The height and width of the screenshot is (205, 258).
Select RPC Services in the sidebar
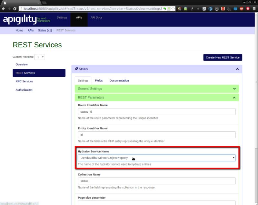(x=24, y=81)
